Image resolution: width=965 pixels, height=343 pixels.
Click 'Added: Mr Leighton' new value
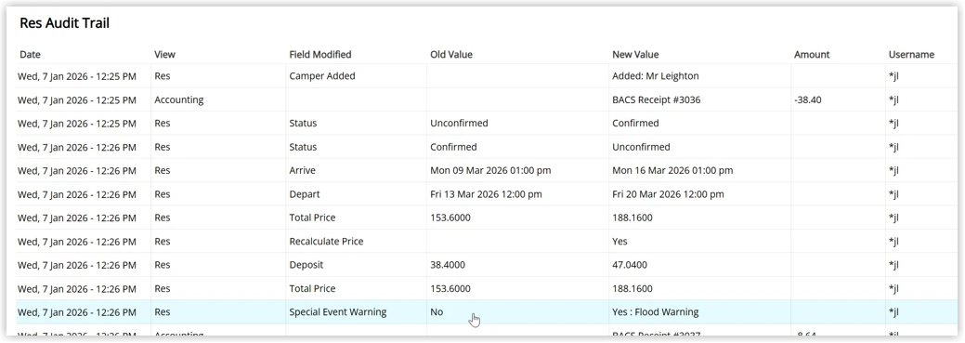click(656, 76)
